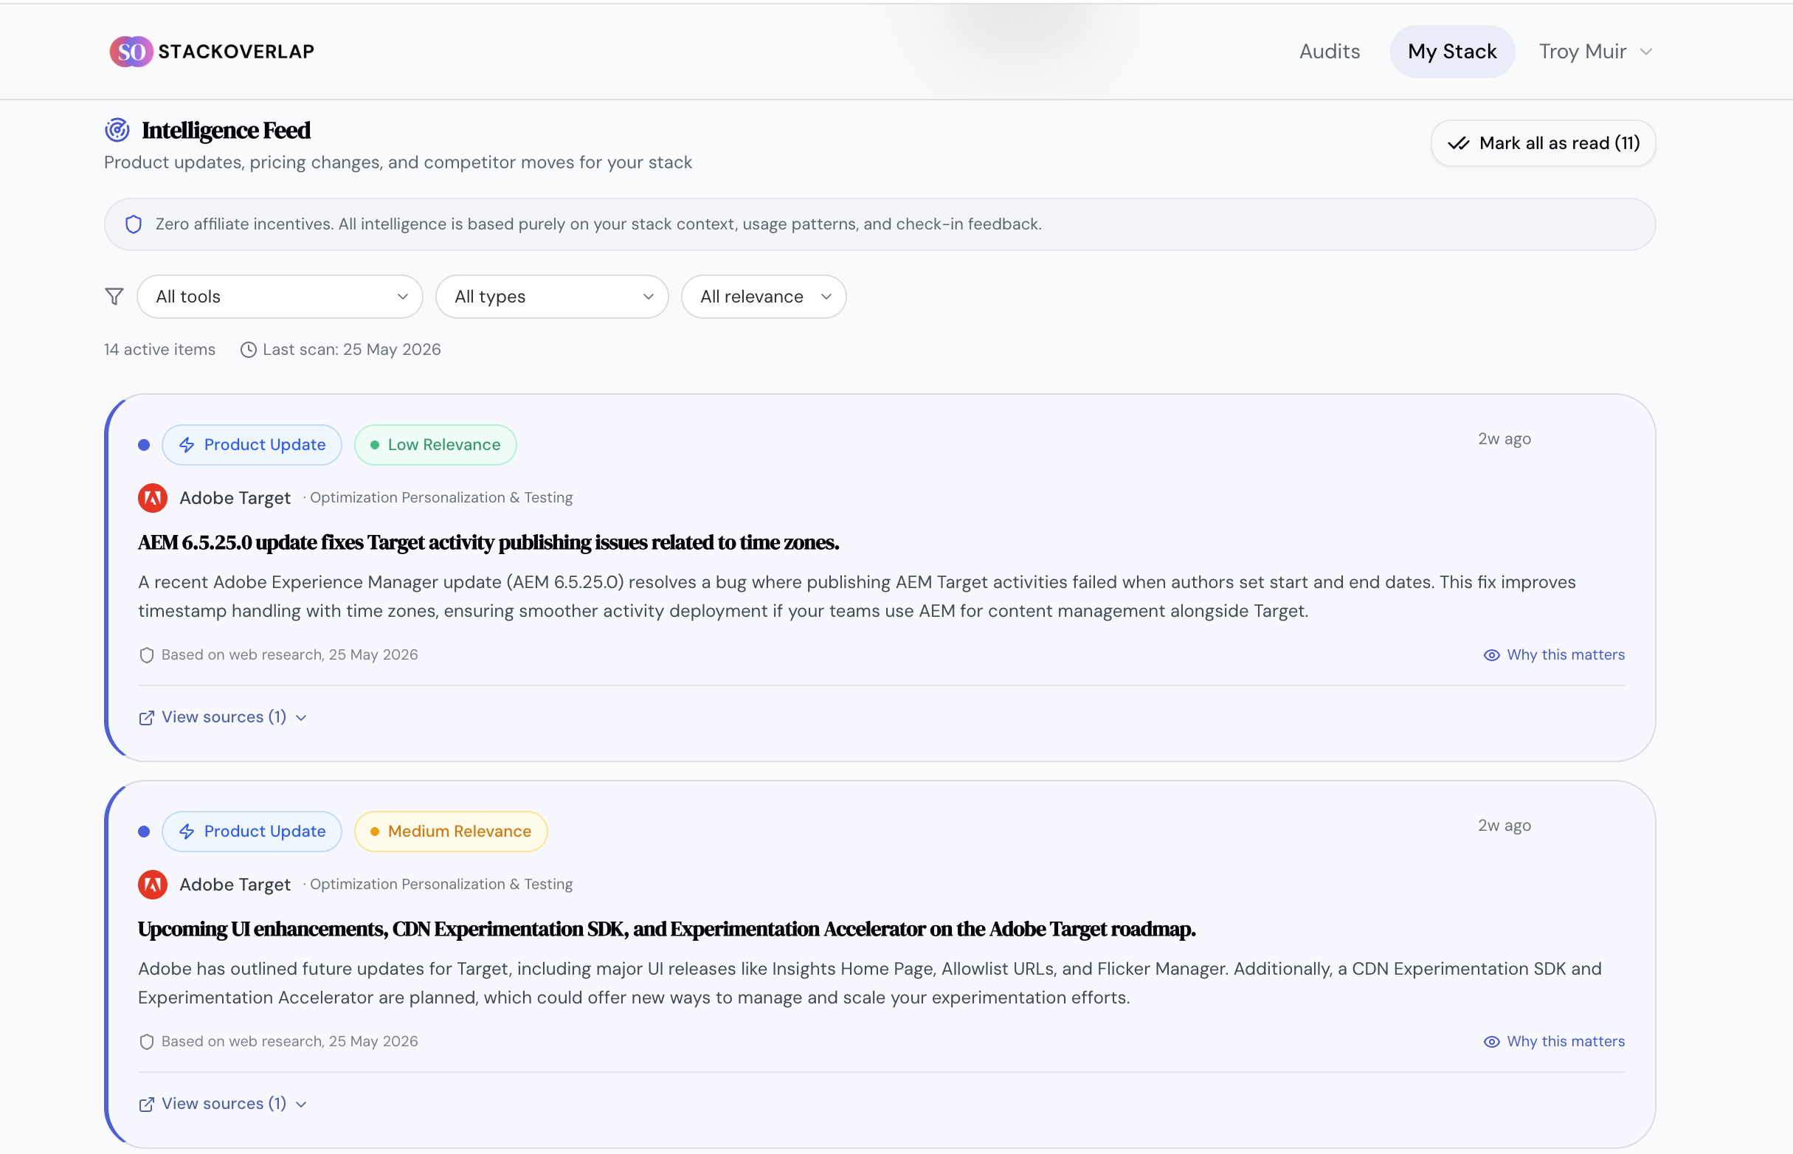The width and height of the screenshot is (1793, 1154).
Task: Click the Low Relevance badge
Action: click(x=435, y=445)
